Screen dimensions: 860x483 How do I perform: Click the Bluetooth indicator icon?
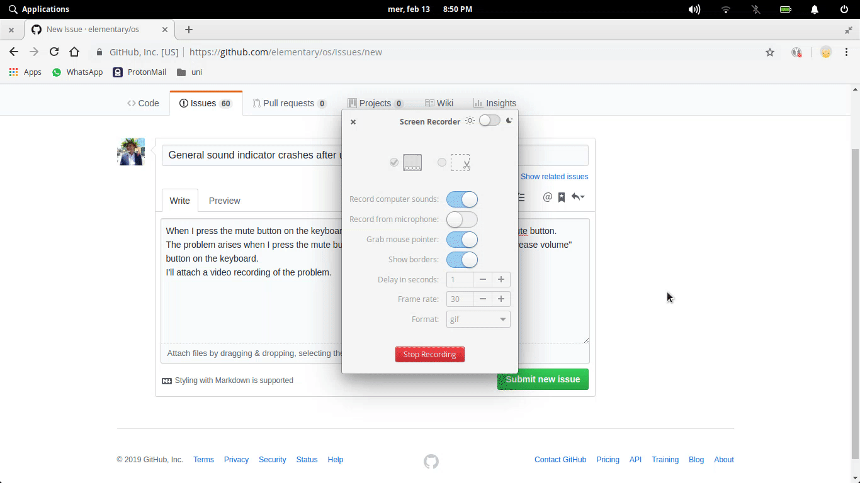(x=756, y=9)
